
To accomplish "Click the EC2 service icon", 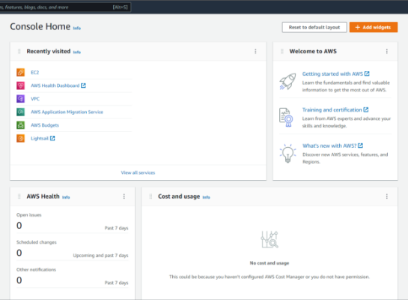I will [20, 72].
